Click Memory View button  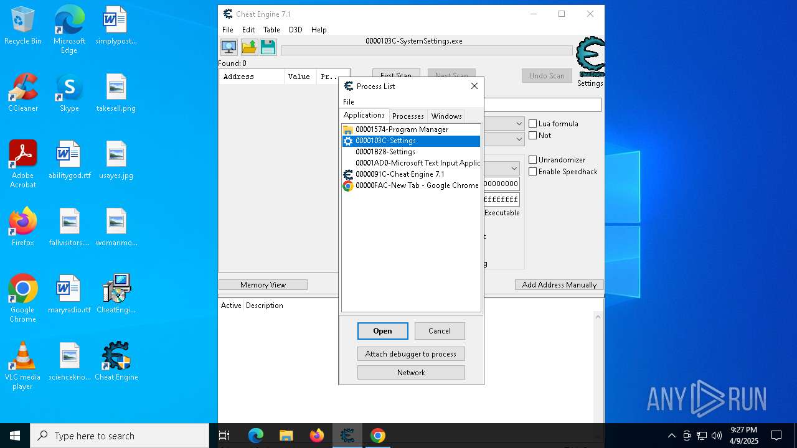tap(263, 285)
